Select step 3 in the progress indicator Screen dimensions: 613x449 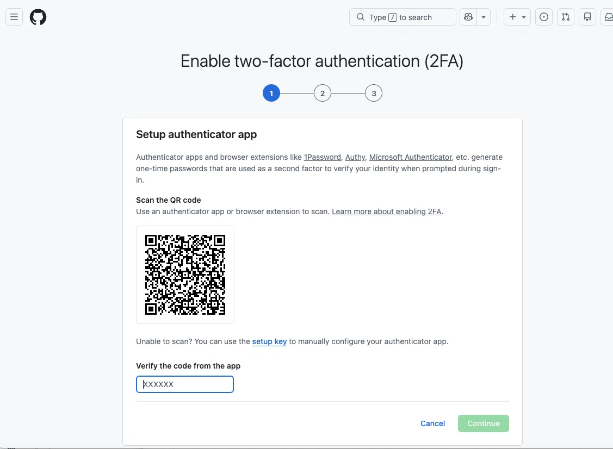[374, 93]
